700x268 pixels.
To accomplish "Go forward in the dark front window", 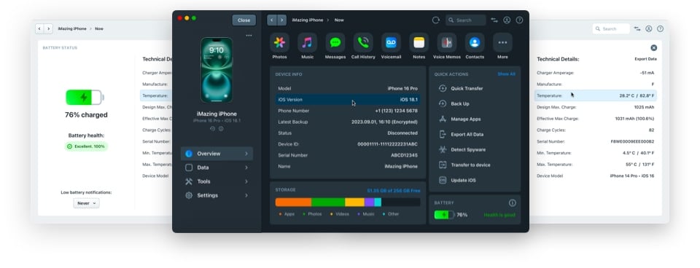I will tap(281, 20).
